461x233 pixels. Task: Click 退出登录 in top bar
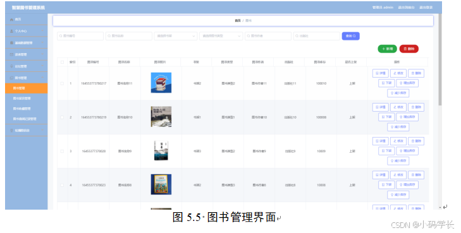point(426,8)
